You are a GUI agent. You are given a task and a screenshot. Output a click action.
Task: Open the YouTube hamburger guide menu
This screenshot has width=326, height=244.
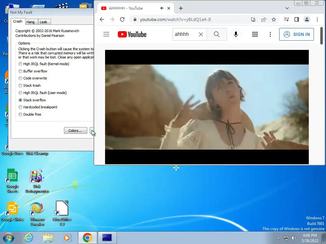click(106, 34)
